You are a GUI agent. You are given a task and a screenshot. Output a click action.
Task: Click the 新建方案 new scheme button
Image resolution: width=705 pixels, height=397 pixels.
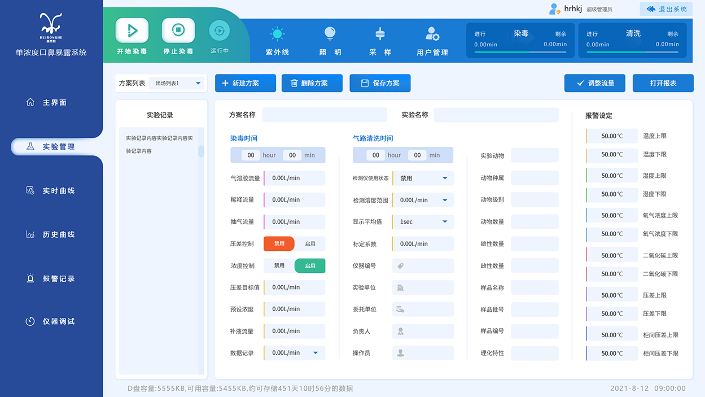pyautogui.click(x=245, y=83)
